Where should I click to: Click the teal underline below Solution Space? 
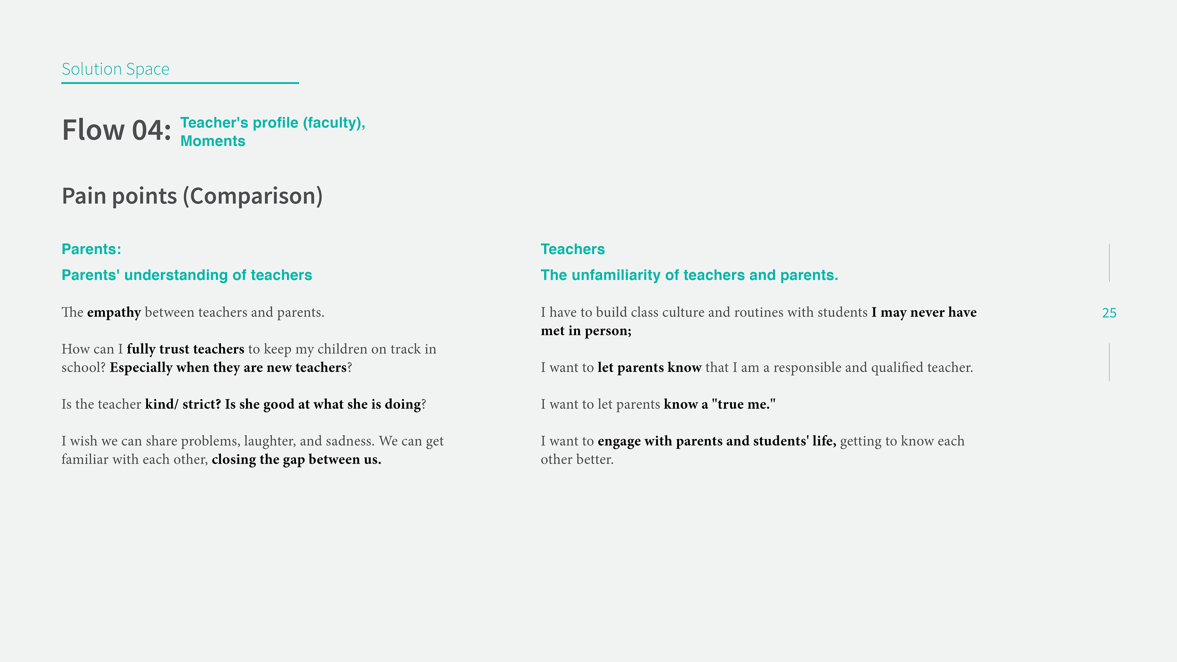(180, 83)
